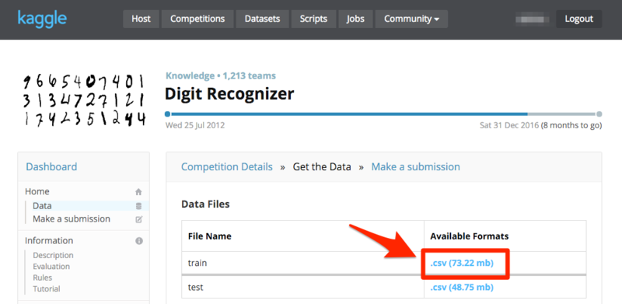Click the Logout button

coord(578,19)
